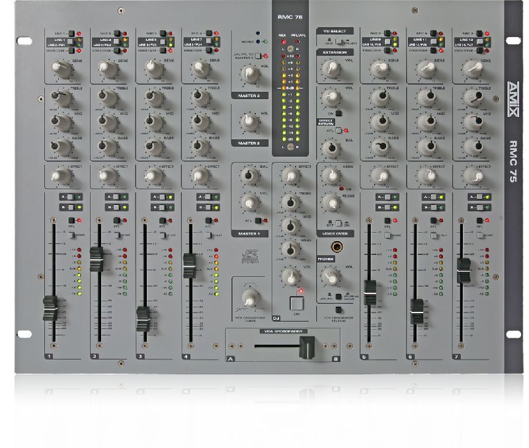
Task: Click the Master 3 VOL knob
Action: pos(250,74)
